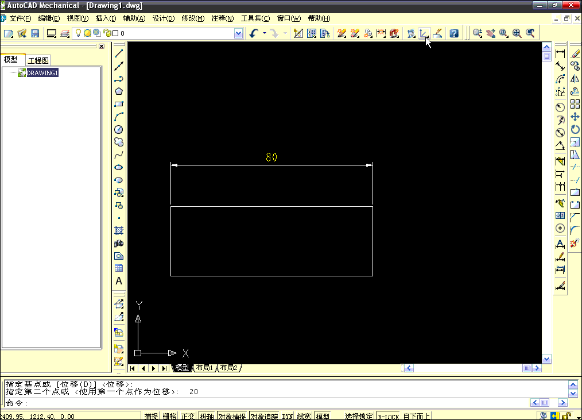Image resolution: width=582 pixels, height=420 pixels.
Task: Jump to last layout tab arrow
Action: pos(164,368)
